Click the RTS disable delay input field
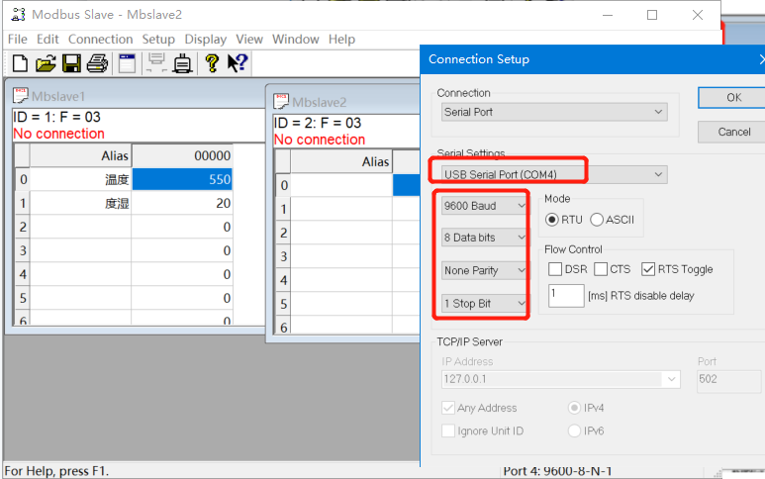The height and width of the screenshot is (479, 765). (x=565, y=296)
